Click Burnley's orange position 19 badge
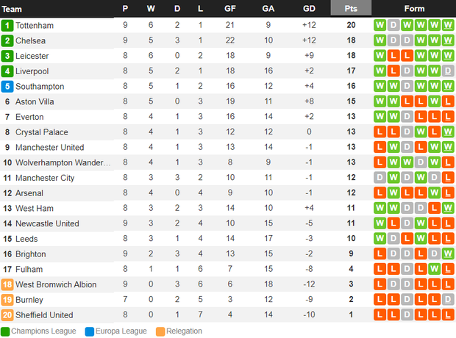 [7, 300]
